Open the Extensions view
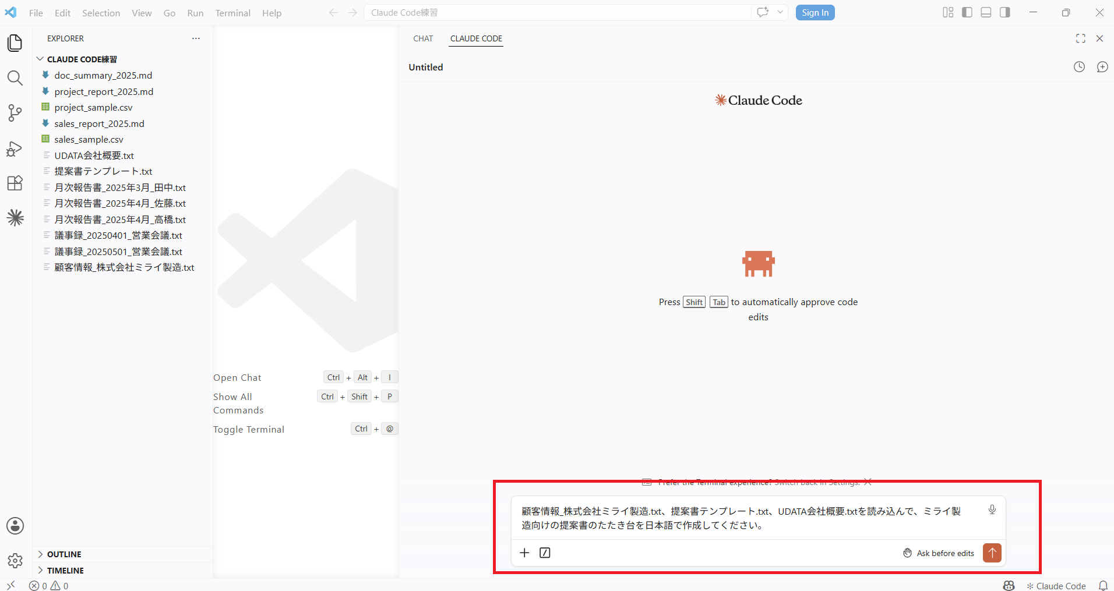Screen dimensions: 1114x591 click(15, 183)
